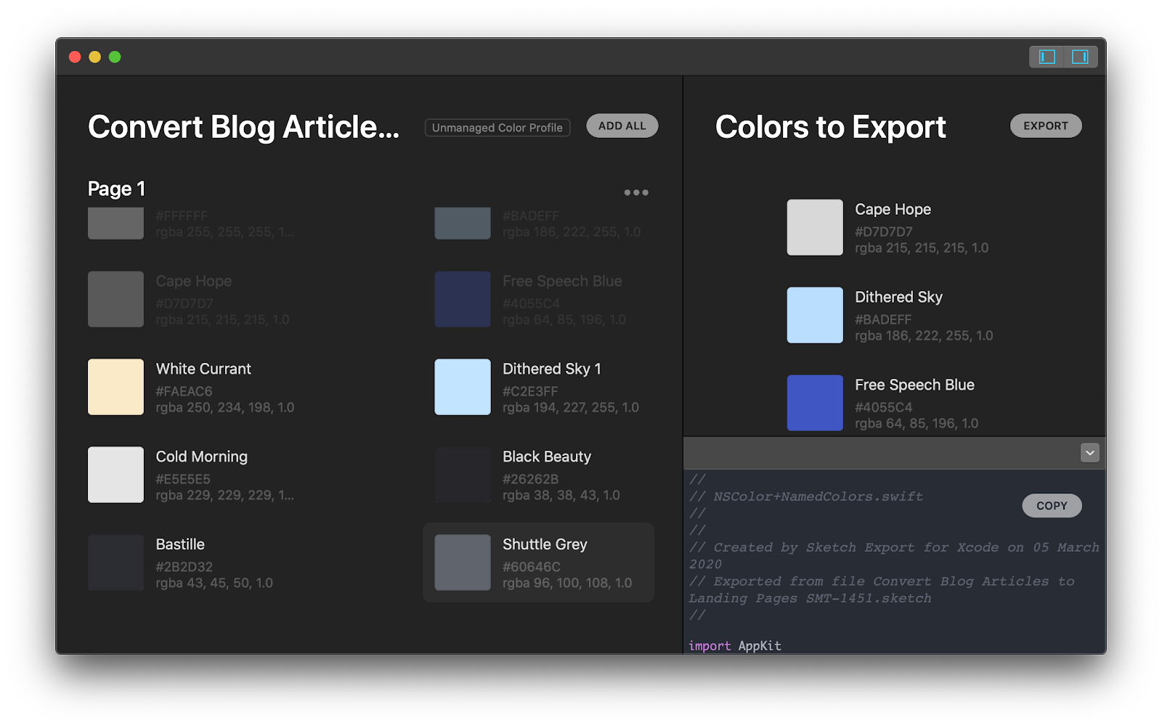Select the Cold Morning color swatch
Image resolution: width=1162 pixels, height=728 pixels.
click(115, 475)
